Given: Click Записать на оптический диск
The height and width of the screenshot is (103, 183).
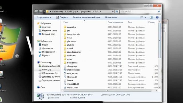Looking at the screenshot, I should click(86, 17).
